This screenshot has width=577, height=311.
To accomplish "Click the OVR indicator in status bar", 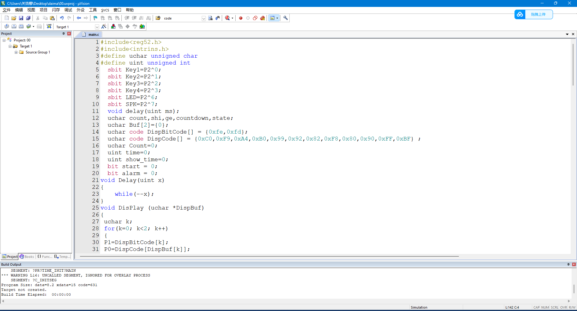I will (x=563, y=307).
